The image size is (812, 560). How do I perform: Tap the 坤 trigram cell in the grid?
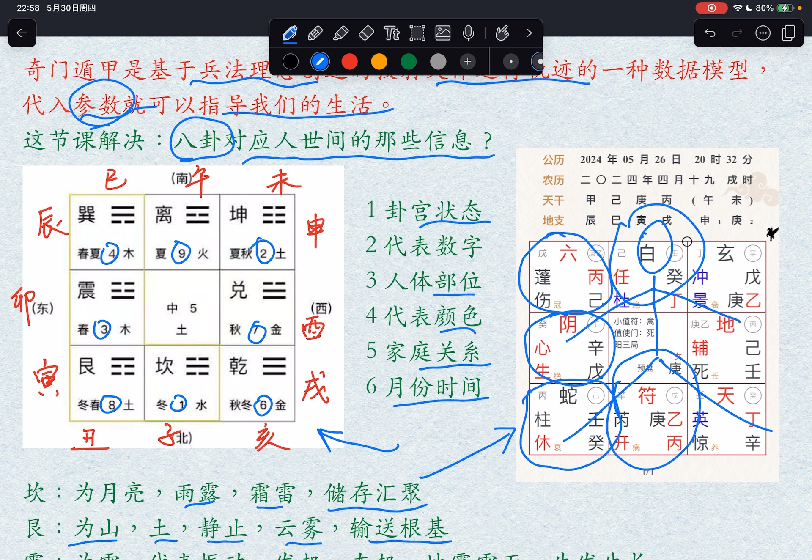pyautogui.click(x=257, y=232)
